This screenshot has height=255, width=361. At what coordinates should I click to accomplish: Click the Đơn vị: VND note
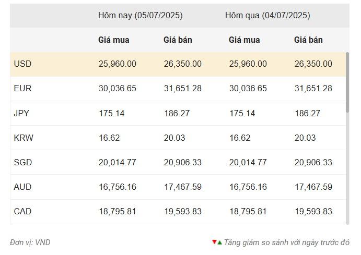[x=30, y=242]
